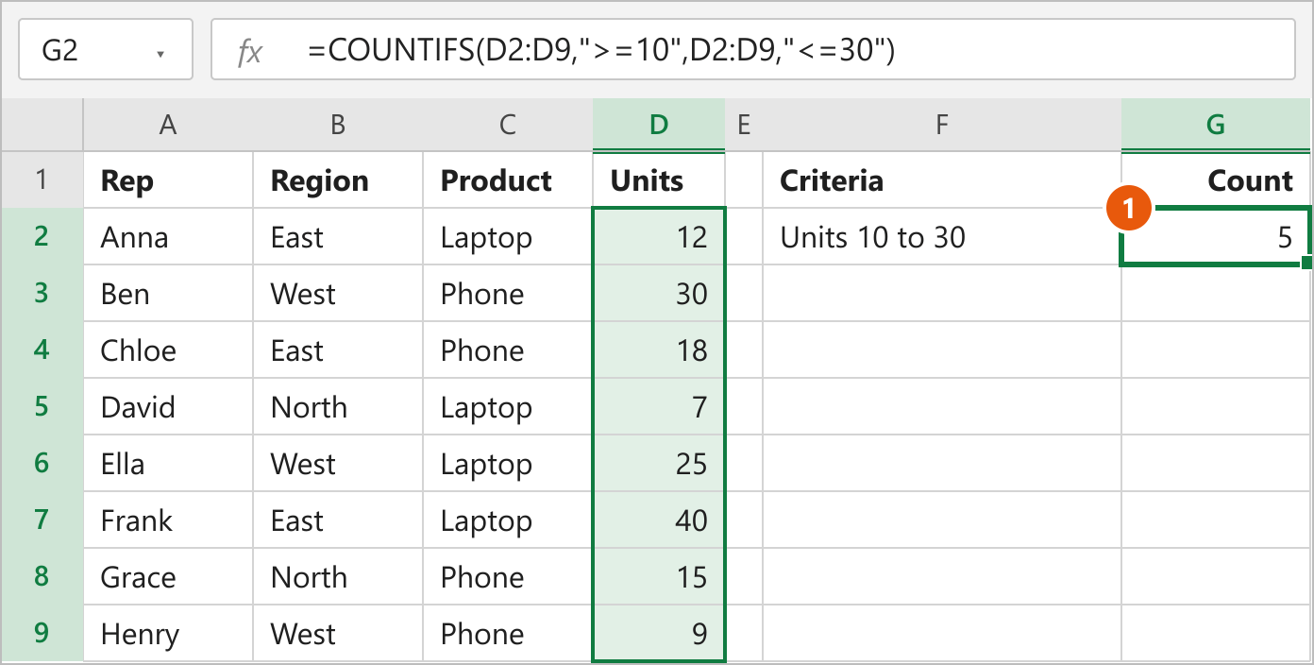This screenshot has width=1314, height=665.
Task: Select the cell containing 'Chloe'
Action: (x=168, y=350)
